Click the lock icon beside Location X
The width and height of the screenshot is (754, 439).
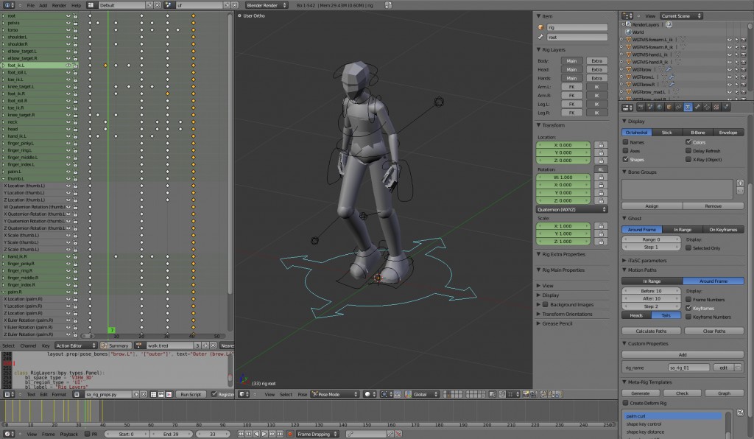[601, 145]
